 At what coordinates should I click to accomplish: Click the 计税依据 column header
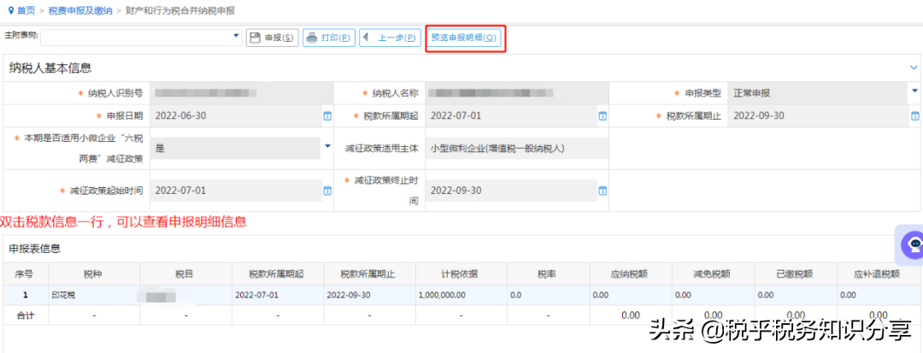pyautogui.click(x=461, y=274)
